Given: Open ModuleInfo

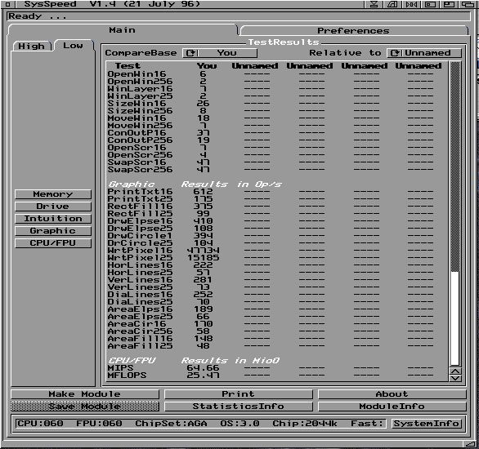Looking at the screenshot, I should pos(392,407).
